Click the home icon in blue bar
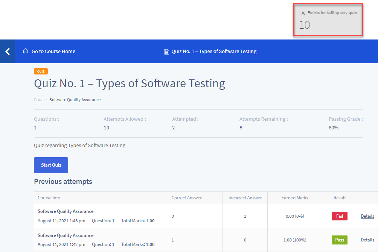 (26, 51)
